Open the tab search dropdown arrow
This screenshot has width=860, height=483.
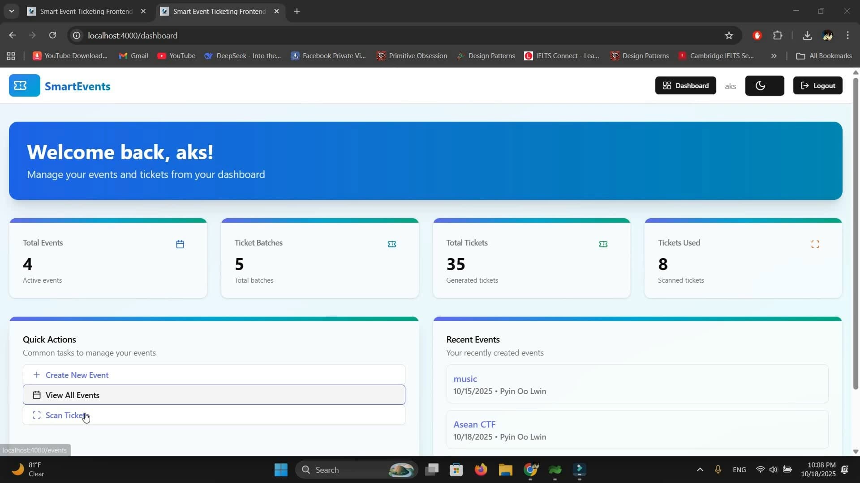tap(12, 11)
